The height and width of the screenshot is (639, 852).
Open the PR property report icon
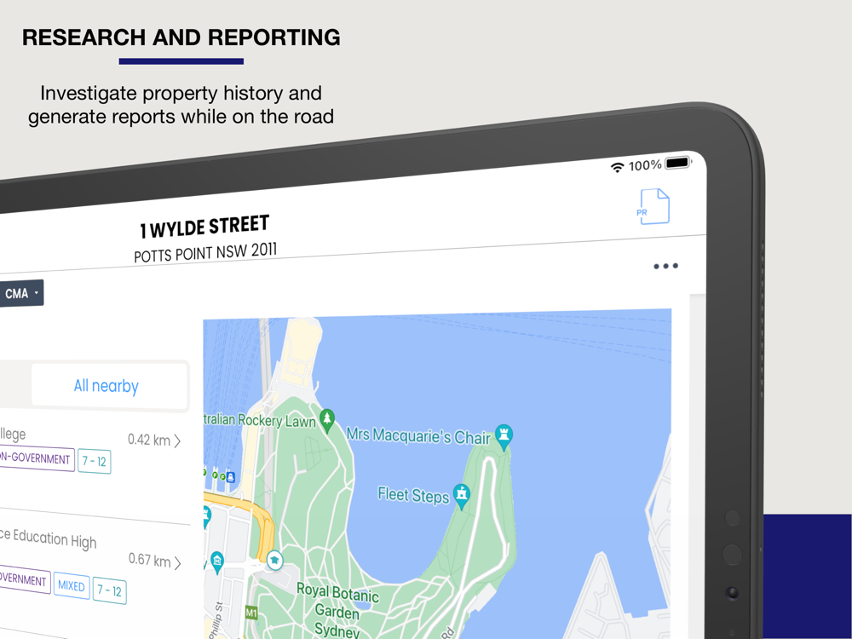(654, 206)
